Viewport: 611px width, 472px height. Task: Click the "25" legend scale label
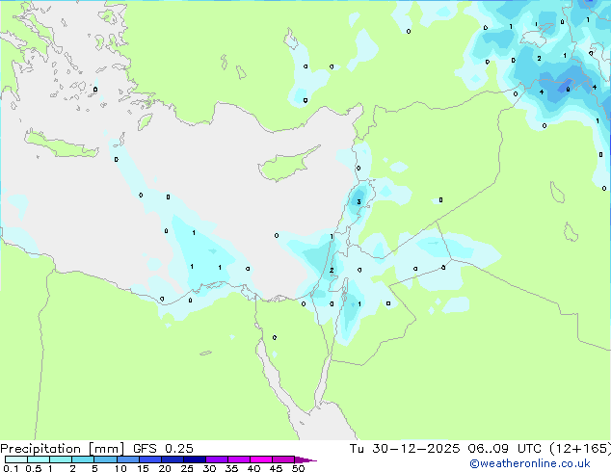(x=187, y=468)
